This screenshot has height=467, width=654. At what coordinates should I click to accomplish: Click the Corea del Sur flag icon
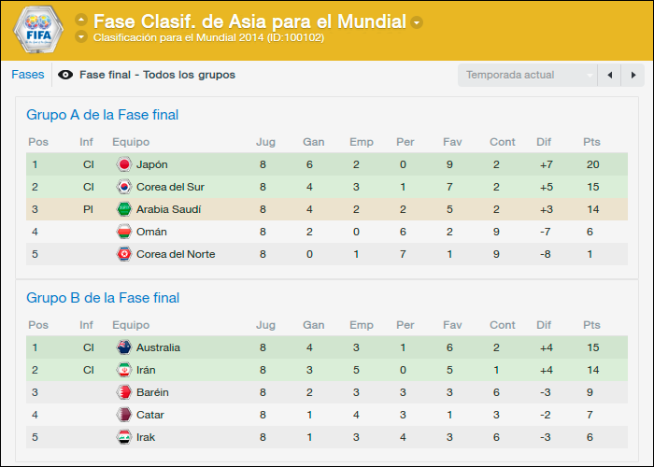[x=124, y=187]
